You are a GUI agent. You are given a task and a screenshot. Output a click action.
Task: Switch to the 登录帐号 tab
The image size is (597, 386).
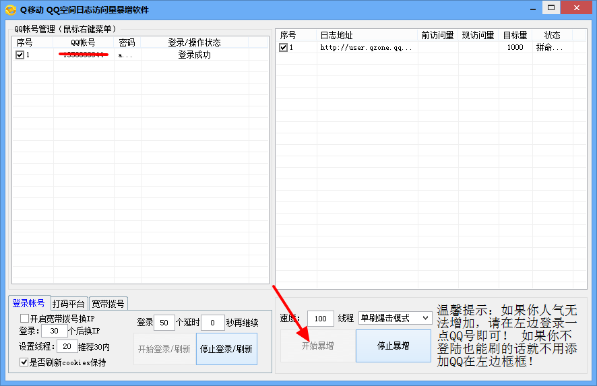(29, 303)
